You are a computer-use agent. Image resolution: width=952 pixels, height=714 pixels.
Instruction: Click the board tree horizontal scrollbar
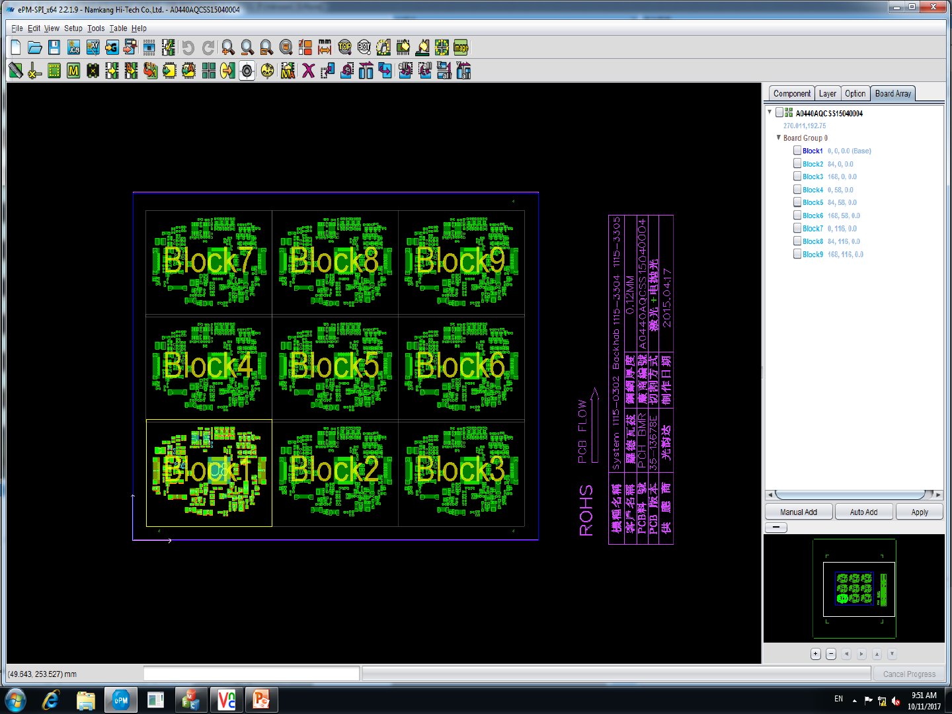point(850,495)
